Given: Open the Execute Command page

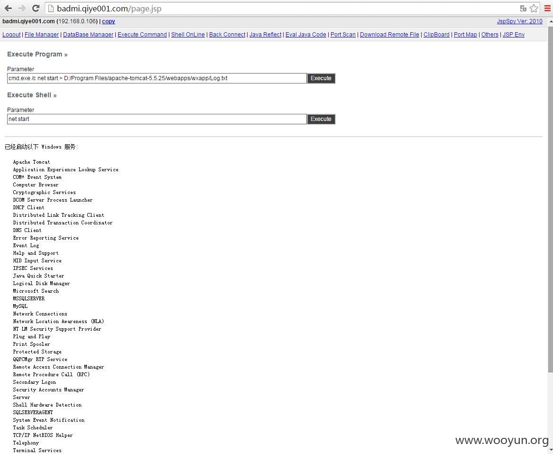Looking at the screenshot, I should (142, 35).
